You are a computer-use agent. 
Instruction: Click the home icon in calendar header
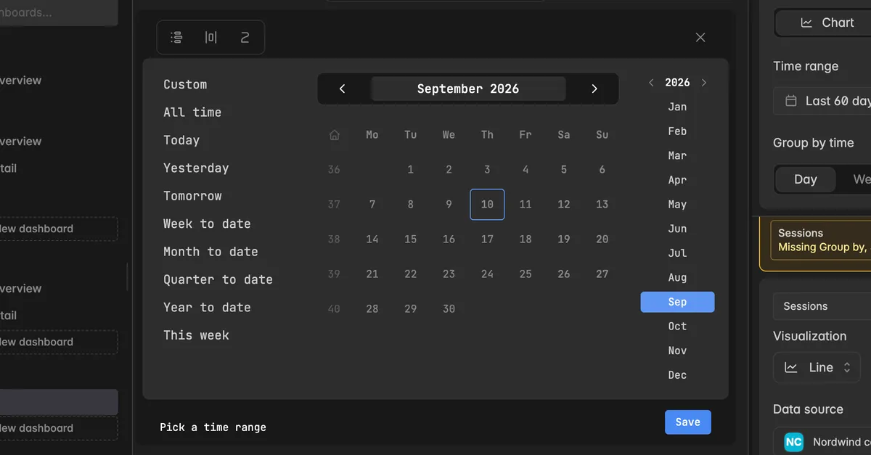[334, 135]
